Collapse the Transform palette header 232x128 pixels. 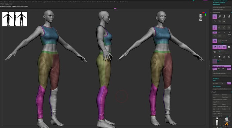coord(216,13)
